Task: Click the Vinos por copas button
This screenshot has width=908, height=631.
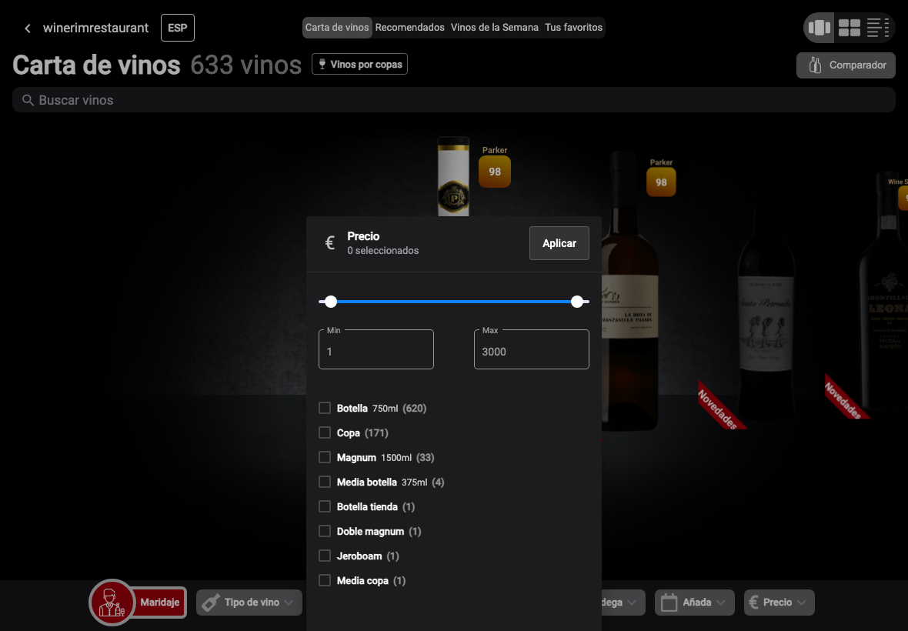Action: (x=359, y=65)
